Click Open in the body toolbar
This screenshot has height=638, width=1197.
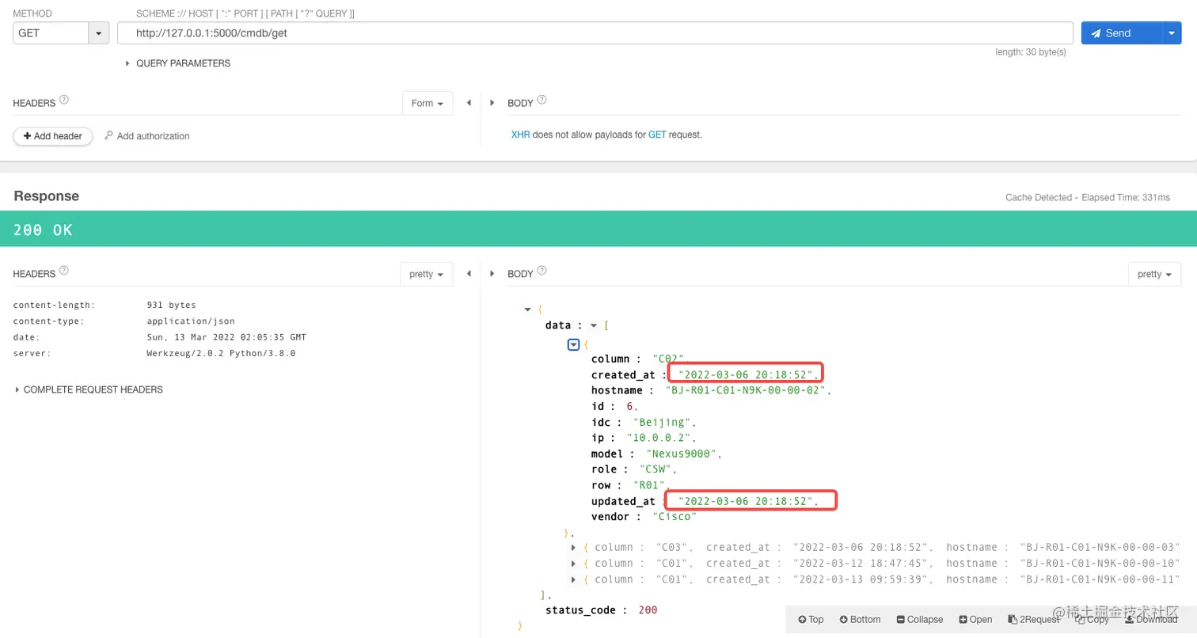pyautogui.click(x=975, y=619)
